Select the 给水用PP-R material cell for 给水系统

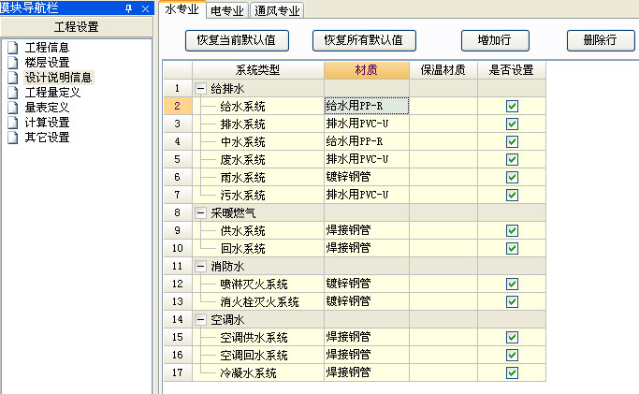tap(367, 106)
